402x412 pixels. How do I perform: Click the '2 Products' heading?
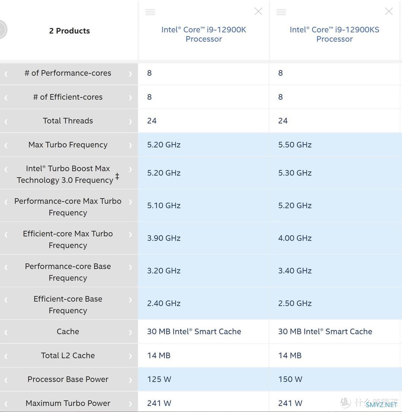[x=70, y=31]
